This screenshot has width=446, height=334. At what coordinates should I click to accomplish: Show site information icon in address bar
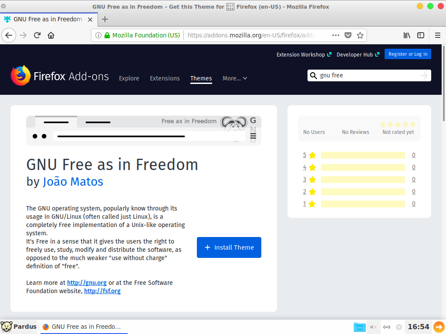click(x=98, y=35)
